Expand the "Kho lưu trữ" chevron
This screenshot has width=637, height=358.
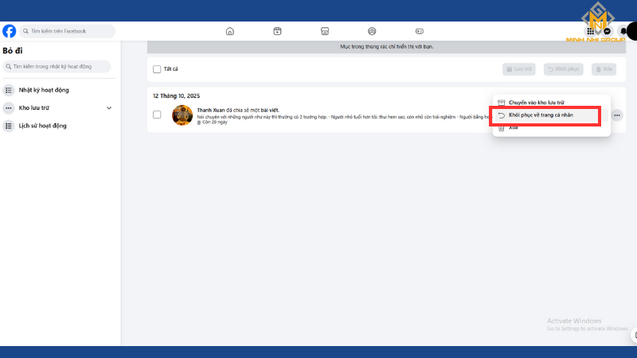click(109, 107)
